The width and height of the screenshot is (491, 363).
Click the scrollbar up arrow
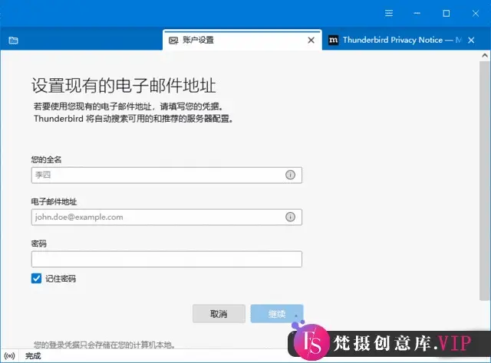485,56
